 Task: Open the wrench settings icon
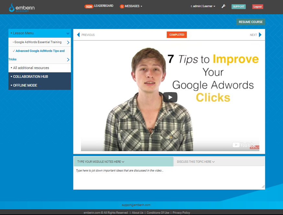click(223, 6)
